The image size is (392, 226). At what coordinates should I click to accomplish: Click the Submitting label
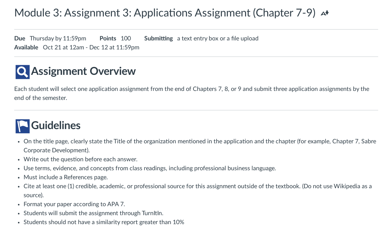pyautogui.click(x=159, y=39)
